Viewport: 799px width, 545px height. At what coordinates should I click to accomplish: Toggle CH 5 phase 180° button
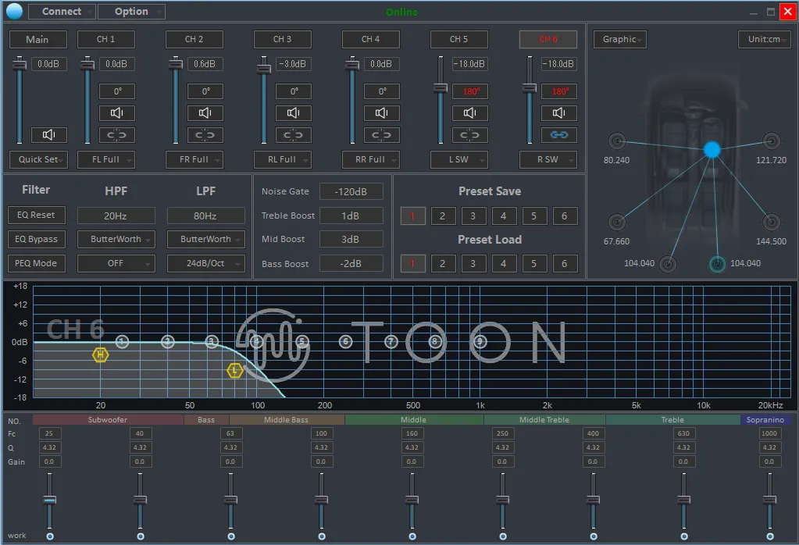pos(471,91)
